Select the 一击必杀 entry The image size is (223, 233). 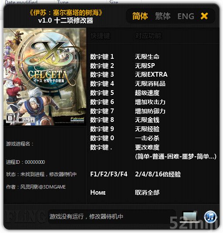click(147, 138)
